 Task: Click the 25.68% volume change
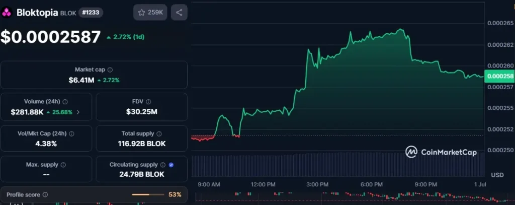tap(59, 112)
